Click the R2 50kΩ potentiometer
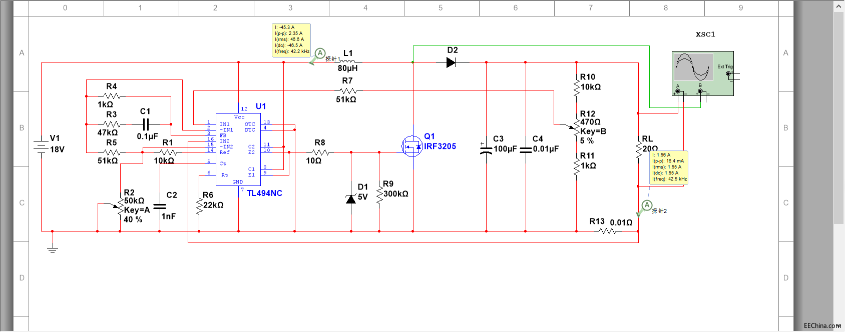 tap(120, 206)
